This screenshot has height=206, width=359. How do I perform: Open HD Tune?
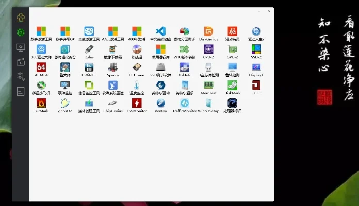137,70
